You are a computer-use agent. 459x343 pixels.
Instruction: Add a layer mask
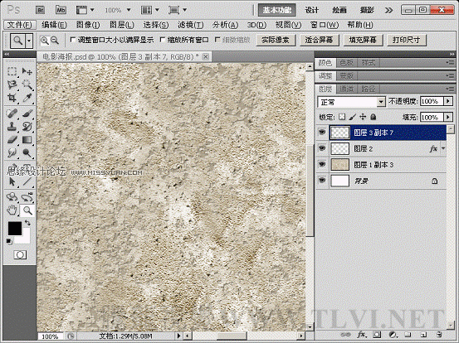point(378,334)
